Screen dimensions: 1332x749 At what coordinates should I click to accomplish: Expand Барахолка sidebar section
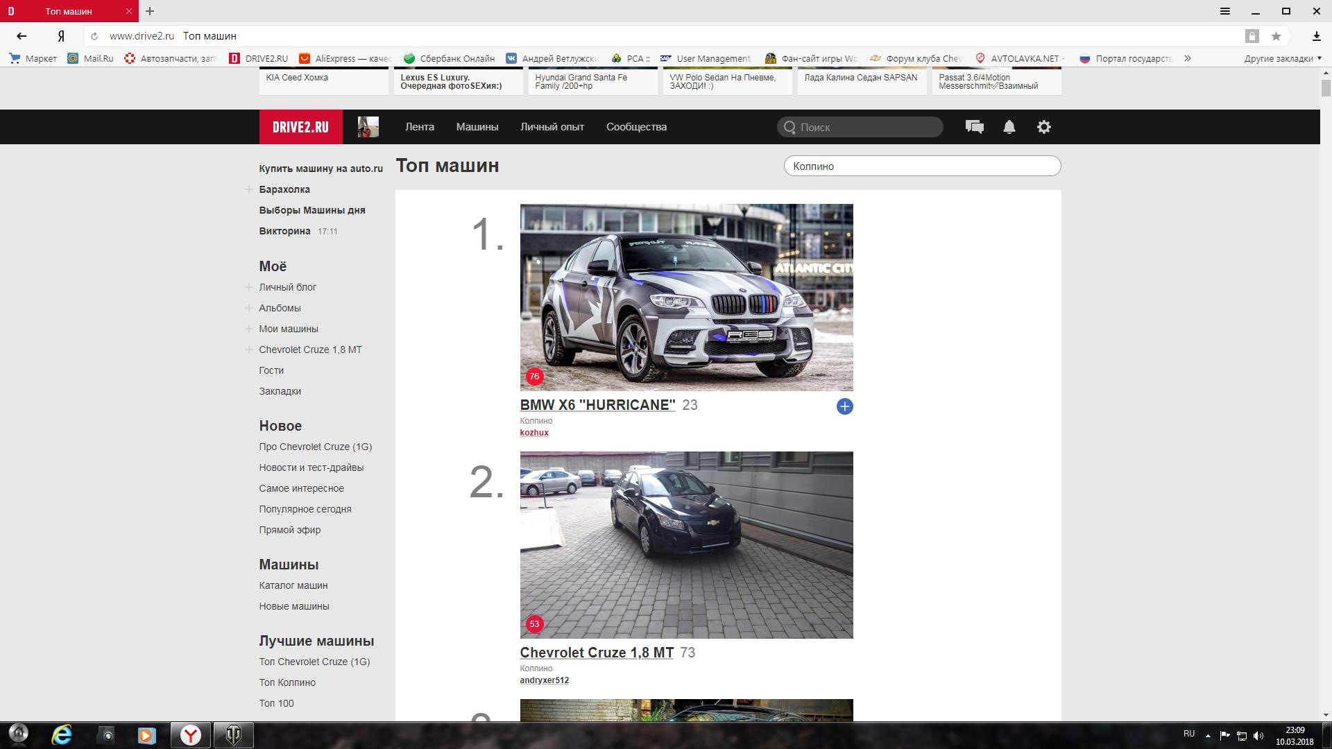coord(248,189)
